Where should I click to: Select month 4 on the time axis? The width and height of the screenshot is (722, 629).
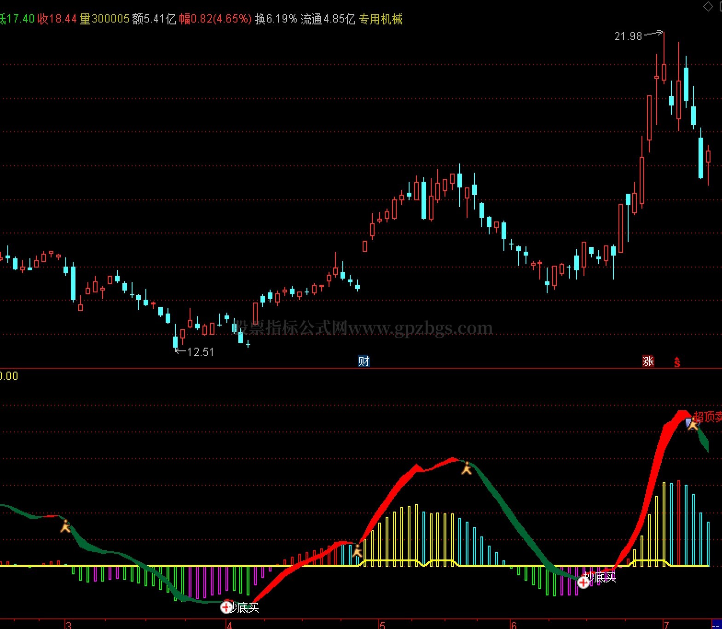pos(229,625)
